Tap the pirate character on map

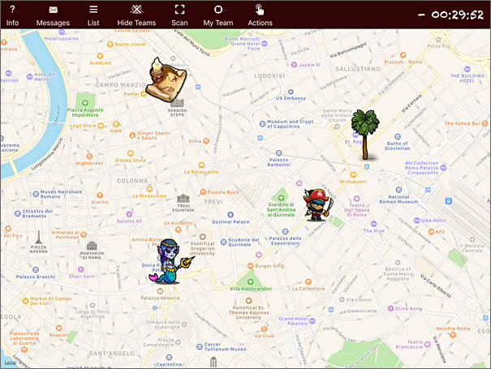tap(317, 204)
